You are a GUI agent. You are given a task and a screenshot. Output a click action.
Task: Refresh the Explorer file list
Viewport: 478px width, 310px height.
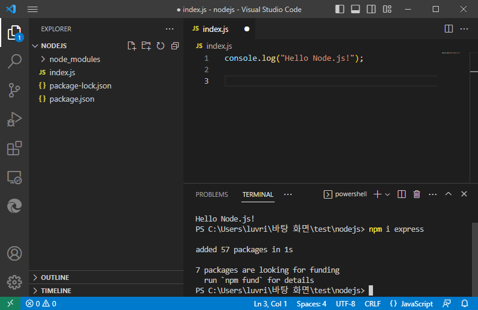[x=161, y=46]
